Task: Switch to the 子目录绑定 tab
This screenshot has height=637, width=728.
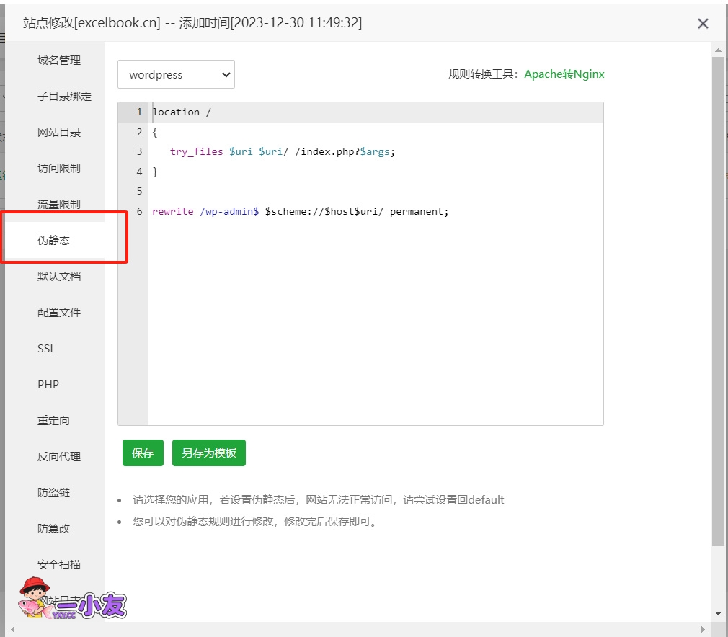Action: point(64,97)
